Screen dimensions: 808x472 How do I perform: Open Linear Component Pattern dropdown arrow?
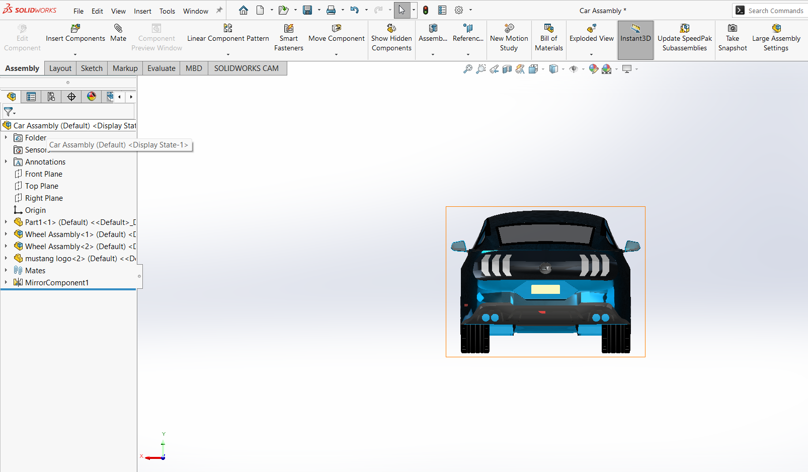coord(228,54)
